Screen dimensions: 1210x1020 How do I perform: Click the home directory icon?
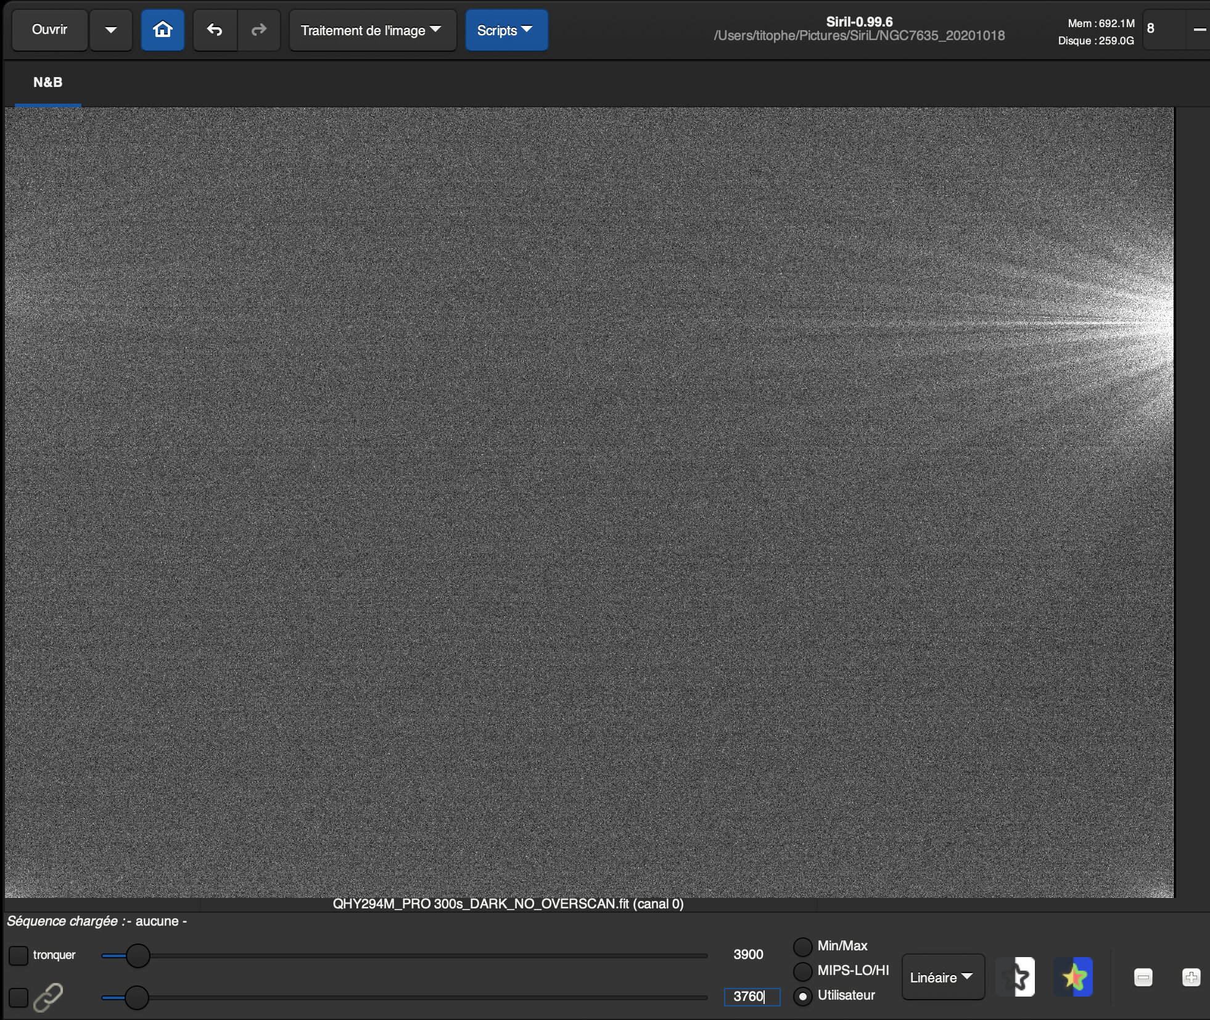pyautogui.click(x=162, y=30)
